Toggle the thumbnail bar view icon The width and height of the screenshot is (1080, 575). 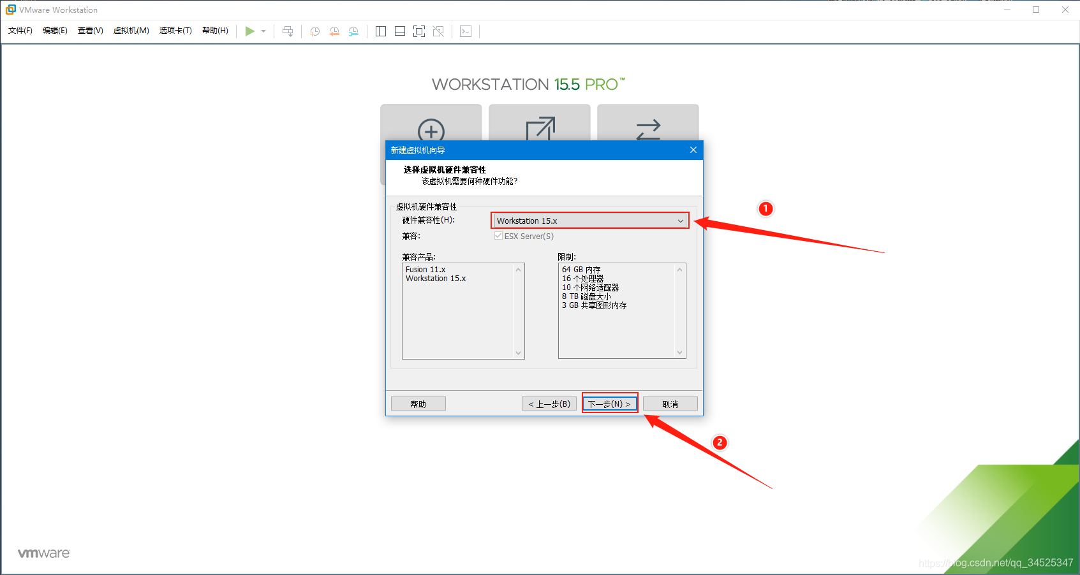pyautogui.click(x=400, y=31)
